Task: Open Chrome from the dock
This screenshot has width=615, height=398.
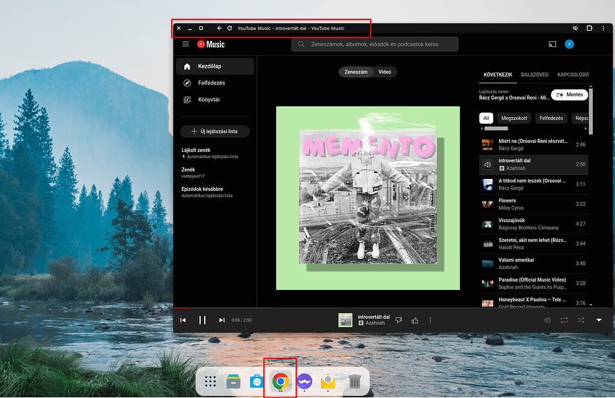Action: click(x=280, y=381)
